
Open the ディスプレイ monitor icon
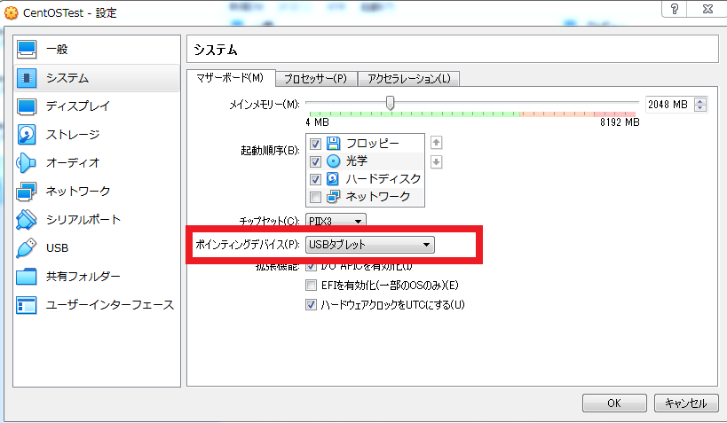click(27, 106)
